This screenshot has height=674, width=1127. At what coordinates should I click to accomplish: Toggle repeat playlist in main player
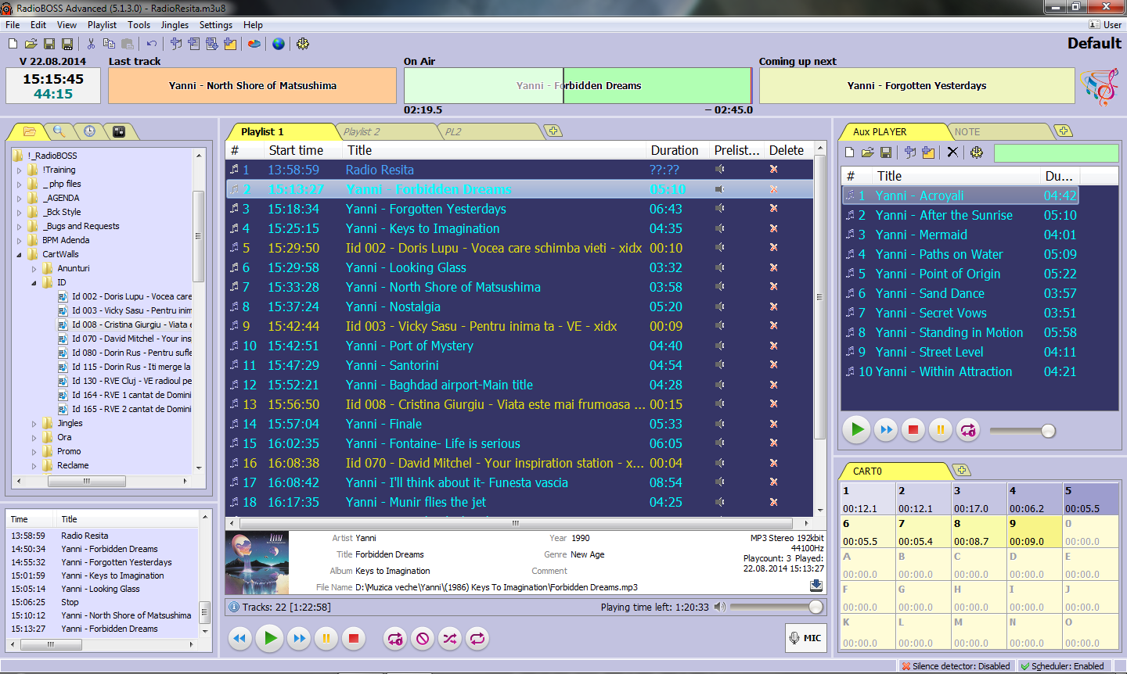(477, 639)
